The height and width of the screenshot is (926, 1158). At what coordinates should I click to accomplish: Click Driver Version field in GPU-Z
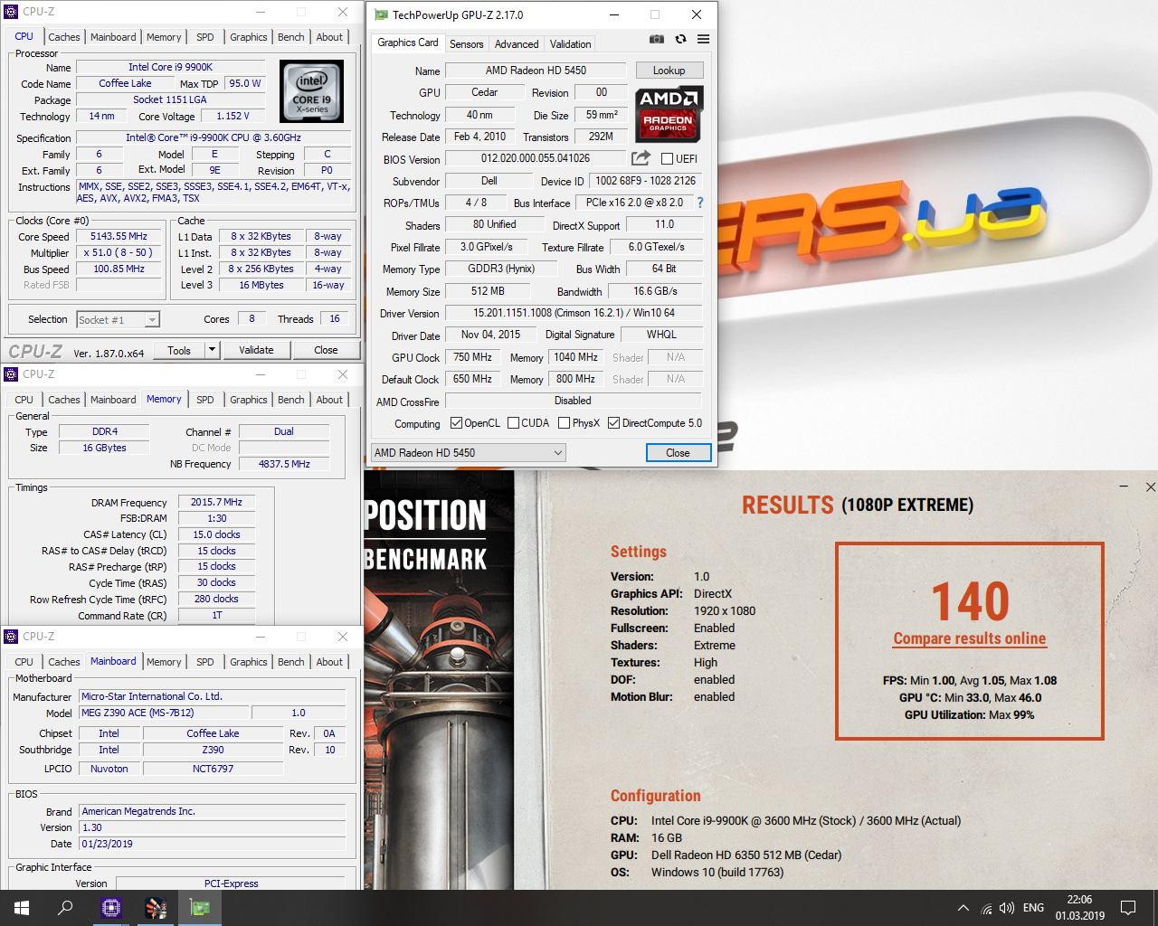click(x=574, y=313)
